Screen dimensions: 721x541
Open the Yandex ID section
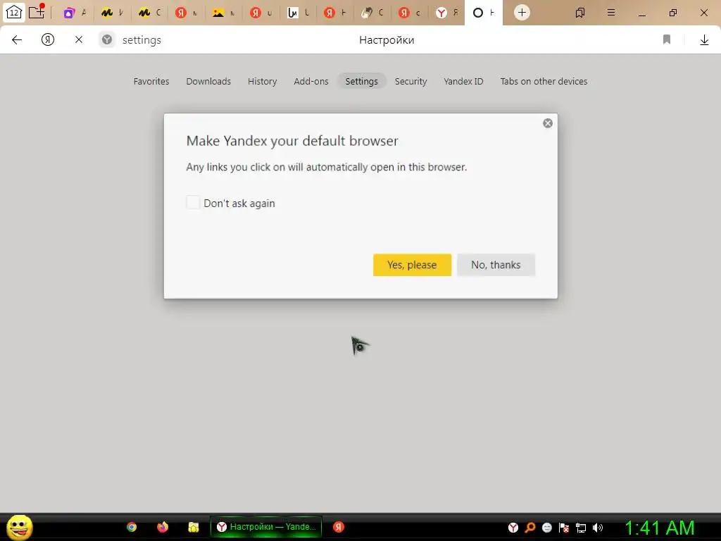click(x=463, y=82)
